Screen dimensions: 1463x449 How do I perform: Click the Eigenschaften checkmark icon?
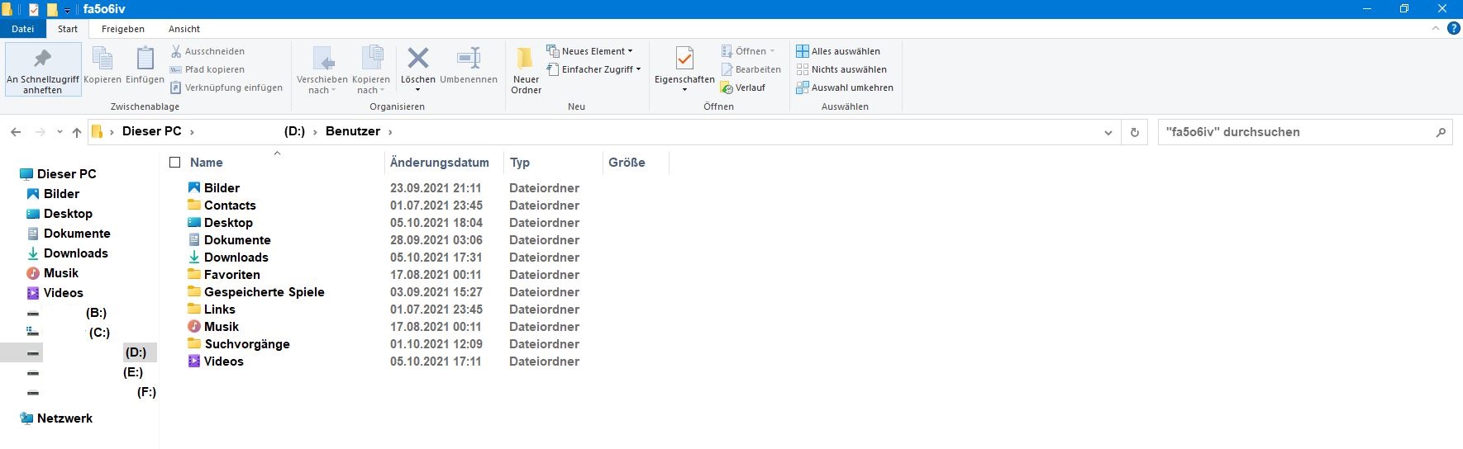point(684,59)
